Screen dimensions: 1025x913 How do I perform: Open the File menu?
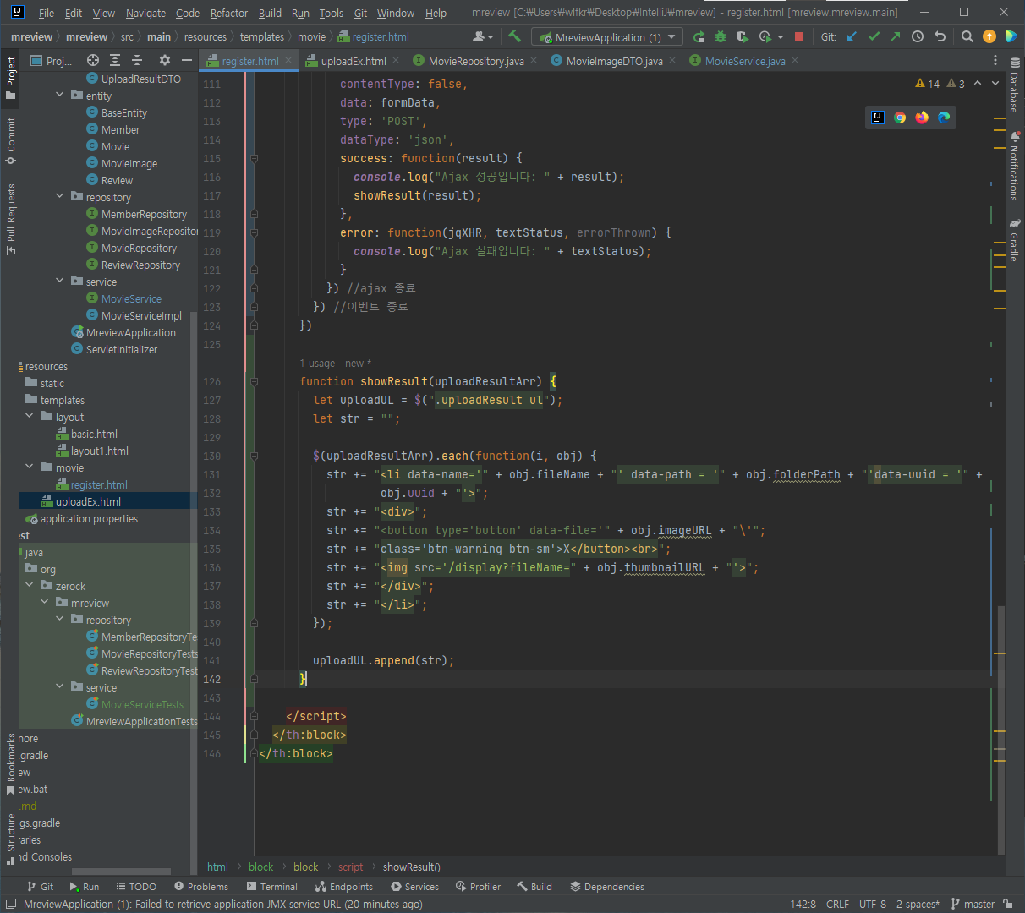point(47,13)
